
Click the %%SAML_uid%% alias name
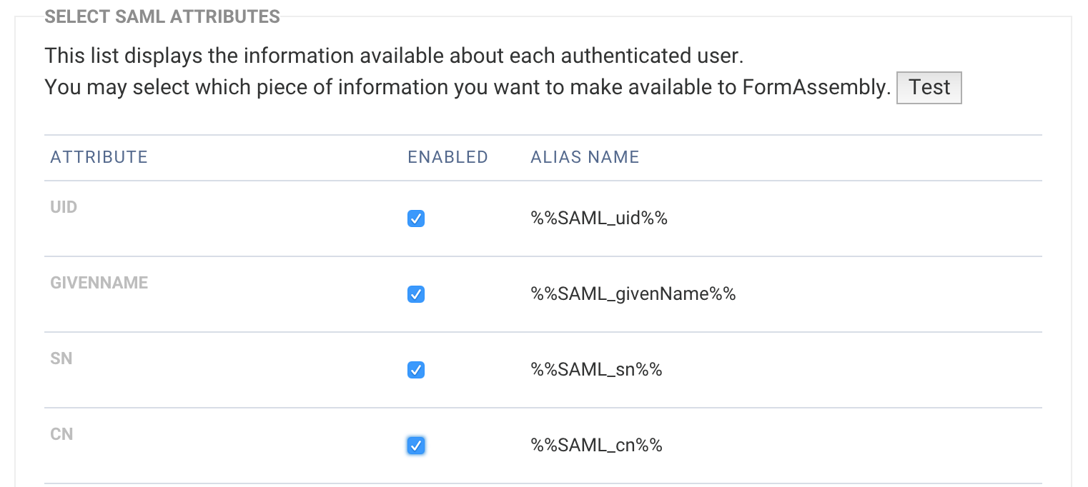coord(598,219)
